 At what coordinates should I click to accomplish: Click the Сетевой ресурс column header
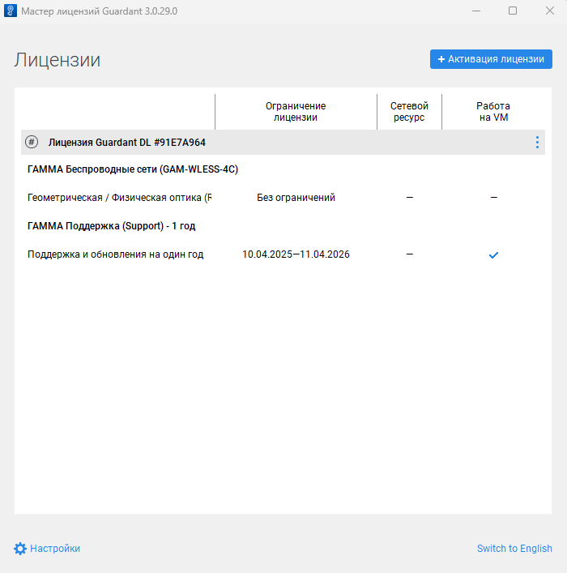(x=409, y=112)
